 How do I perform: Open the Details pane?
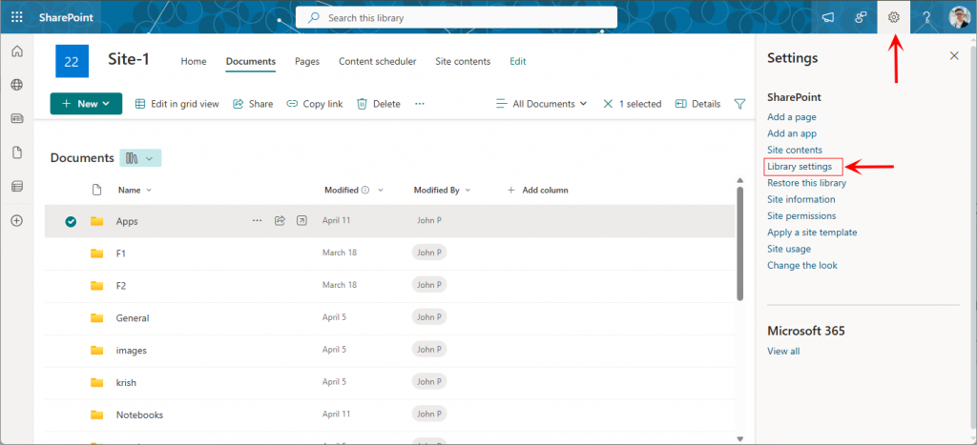click(x=697, y=104)
